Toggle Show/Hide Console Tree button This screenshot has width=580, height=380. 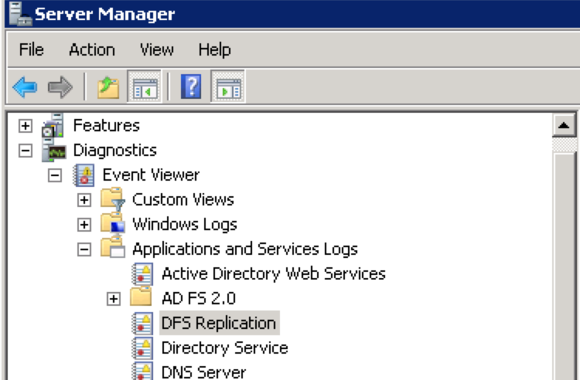point(145,87)
